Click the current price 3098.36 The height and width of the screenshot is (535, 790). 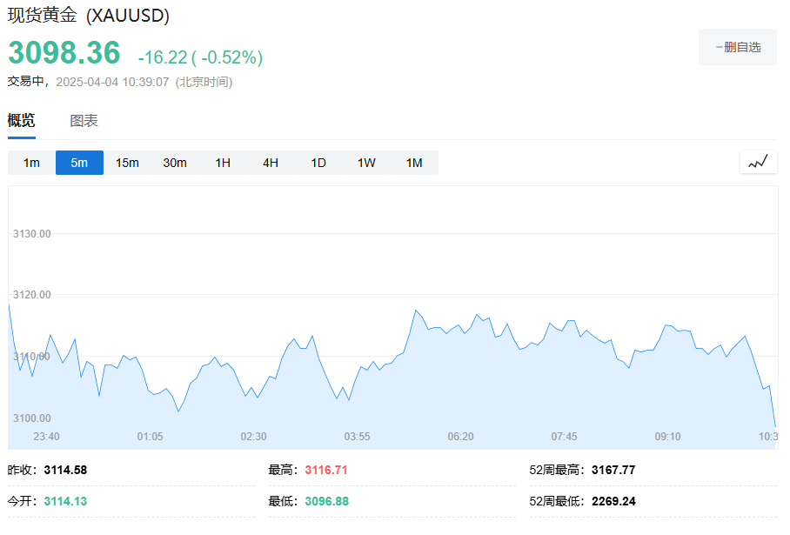click(64, 52)
